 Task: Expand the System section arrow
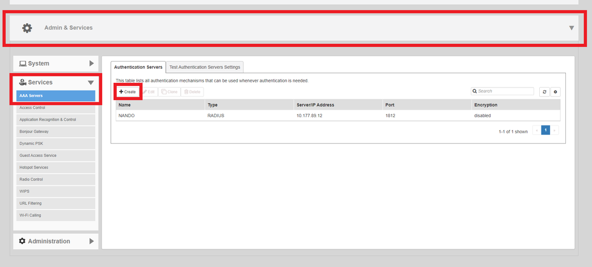(91, 63)
